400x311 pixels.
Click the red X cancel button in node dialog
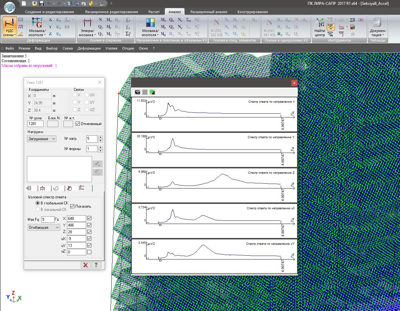85,265
